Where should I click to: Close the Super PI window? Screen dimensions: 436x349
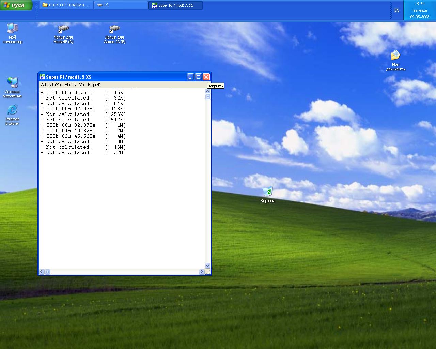tap(206, 77)
